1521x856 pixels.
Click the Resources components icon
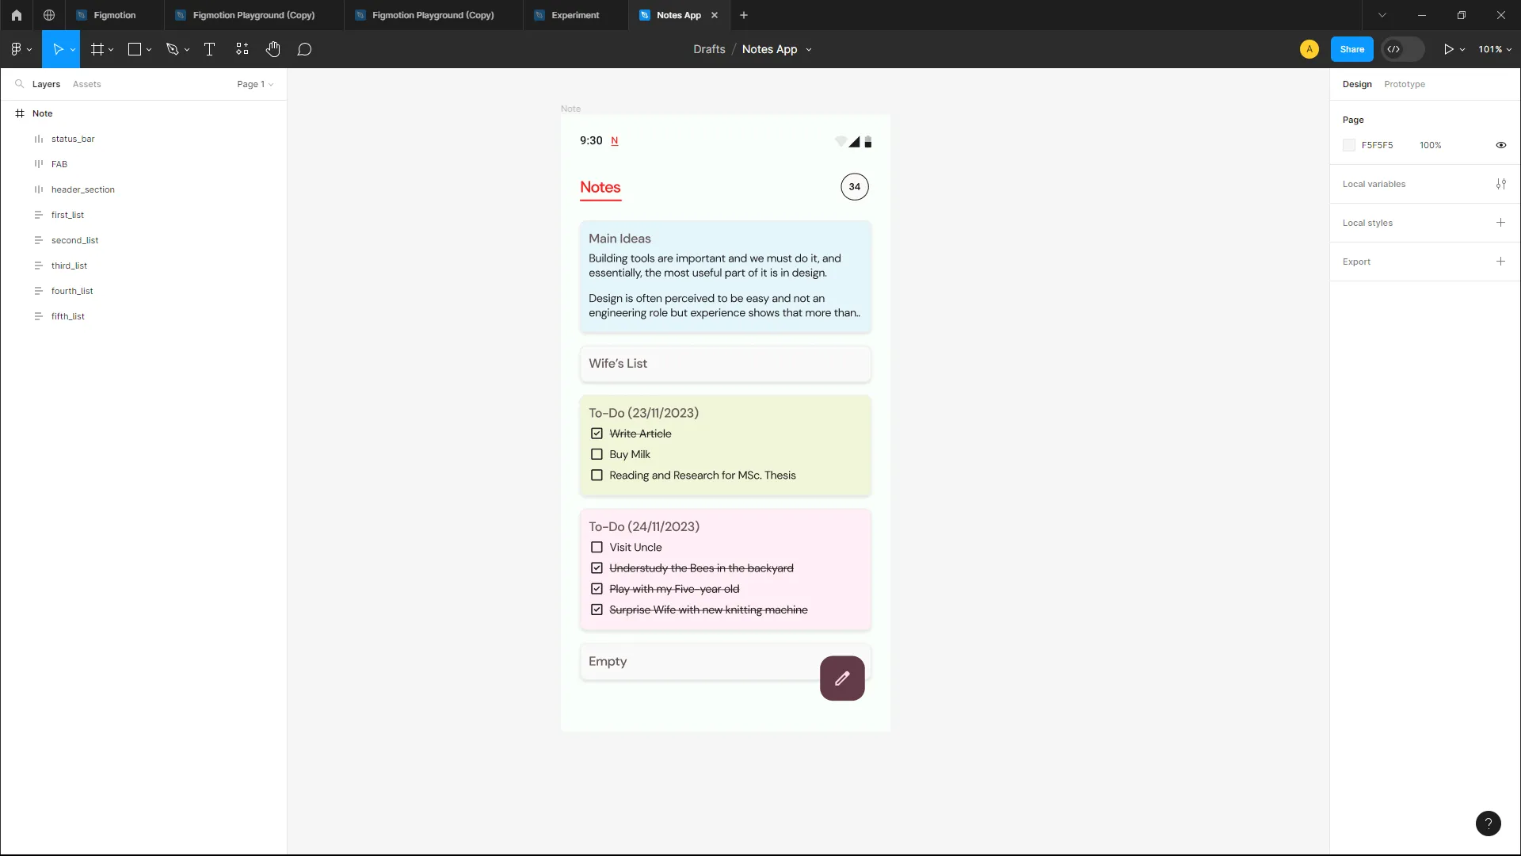[242, 49]
